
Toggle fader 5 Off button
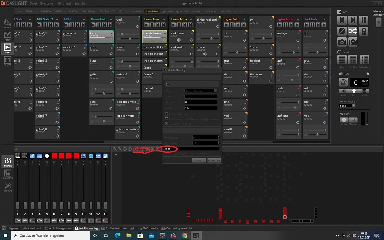tap(47, 220)
